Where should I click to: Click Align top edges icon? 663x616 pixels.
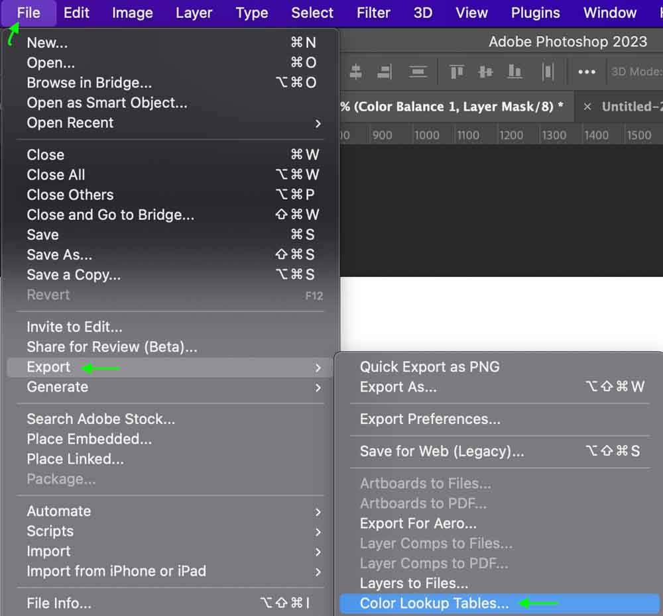coord(457,72)
